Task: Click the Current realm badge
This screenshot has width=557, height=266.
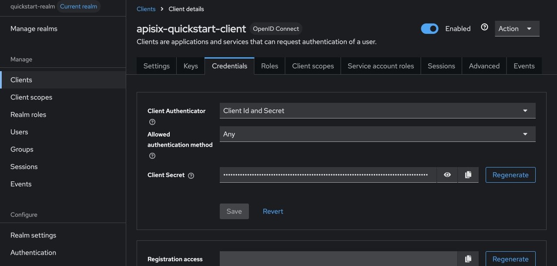Action: (x=79, y=7)
